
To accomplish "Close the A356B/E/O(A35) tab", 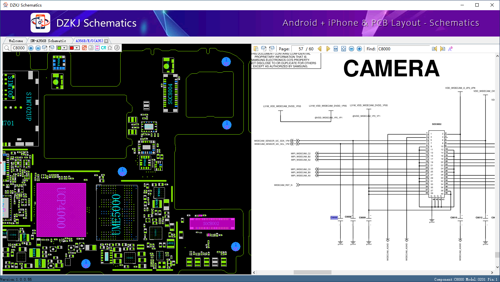I will pos(106,41).
